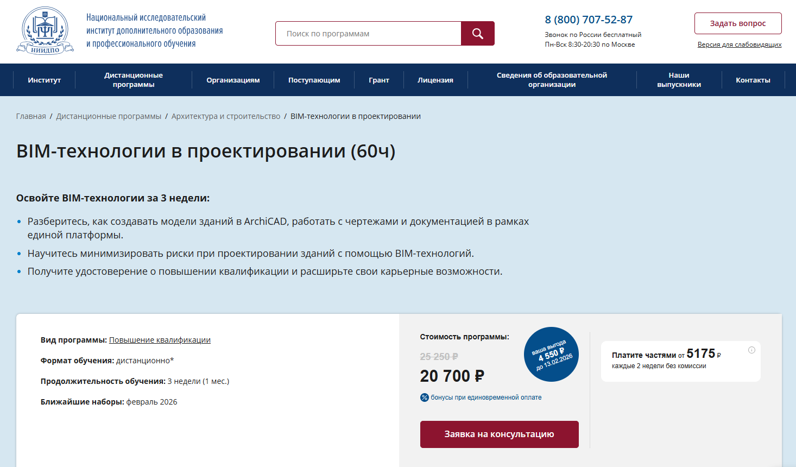The width and height of the screenshot is (796, 467).
Task: Click the info icon in installment card
Action: [751, 350]
